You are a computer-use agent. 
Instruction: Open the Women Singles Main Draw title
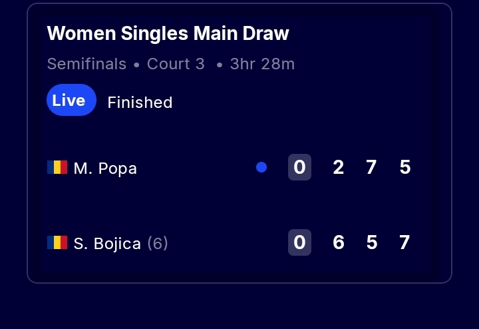pos(168,33)
